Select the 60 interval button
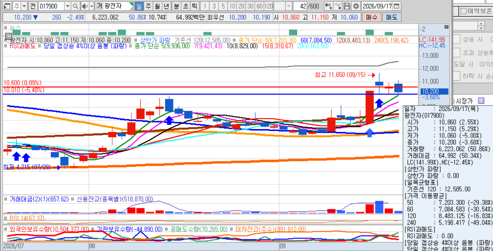Viewport: 493px width, 251px height. [260, 6]
